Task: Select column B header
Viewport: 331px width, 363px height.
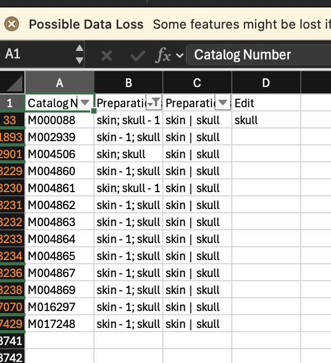Action: (x=128, y=83)
